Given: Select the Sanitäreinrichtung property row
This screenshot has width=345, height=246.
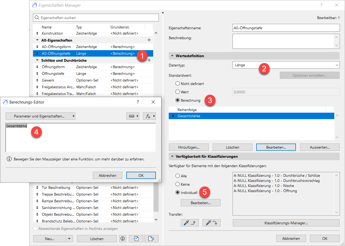Looking at the screenshot, I should (x=93, y=208).
